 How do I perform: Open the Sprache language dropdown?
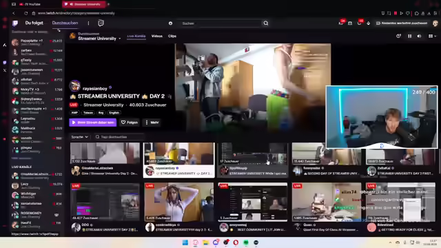[80, 137]
